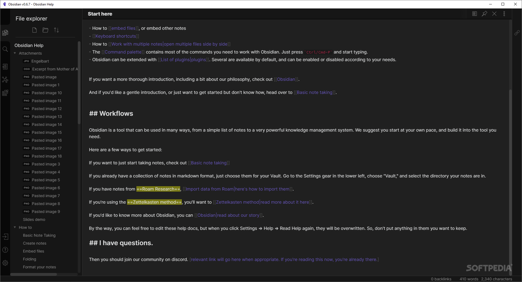Close the Start here pane

(494, 14)
